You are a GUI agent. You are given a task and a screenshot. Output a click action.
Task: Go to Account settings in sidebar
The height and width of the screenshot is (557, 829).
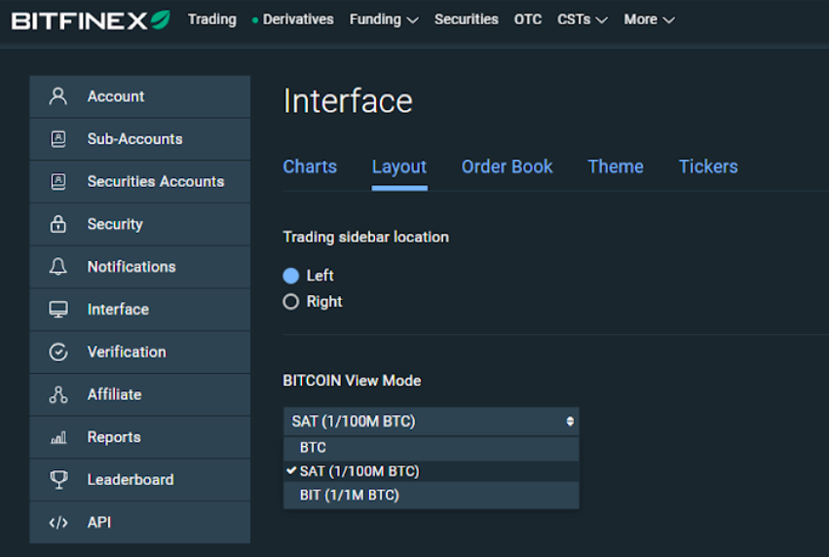[x=140, y=96]
